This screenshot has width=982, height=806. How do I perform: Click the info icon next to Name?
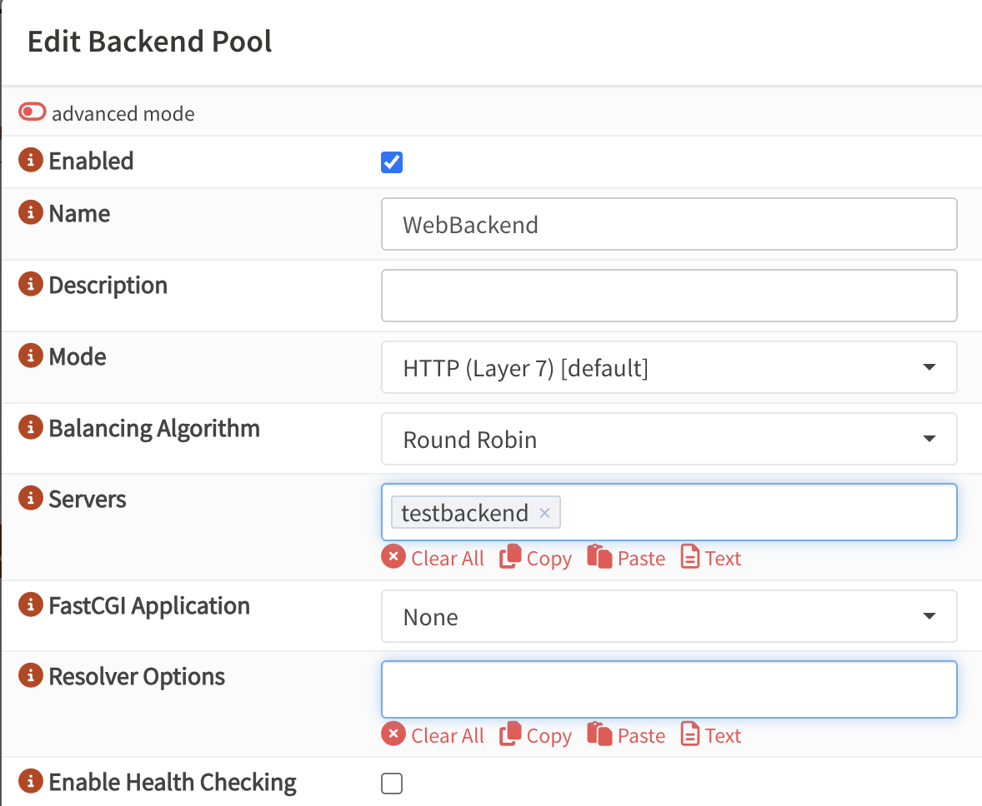tap(31, 214)
